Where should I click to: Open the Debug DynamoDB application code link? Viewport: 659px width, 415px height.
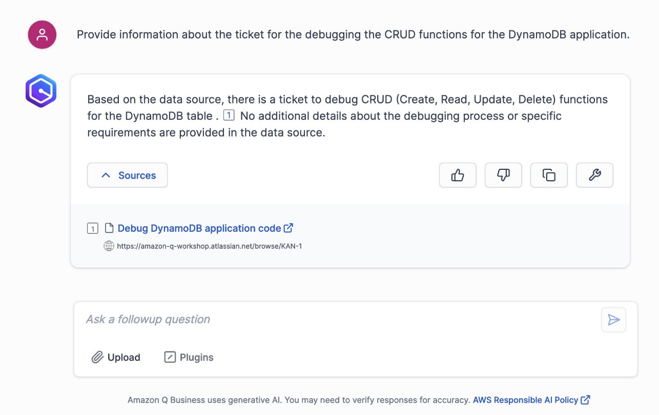pyautogui.click(x=205, y=228)
